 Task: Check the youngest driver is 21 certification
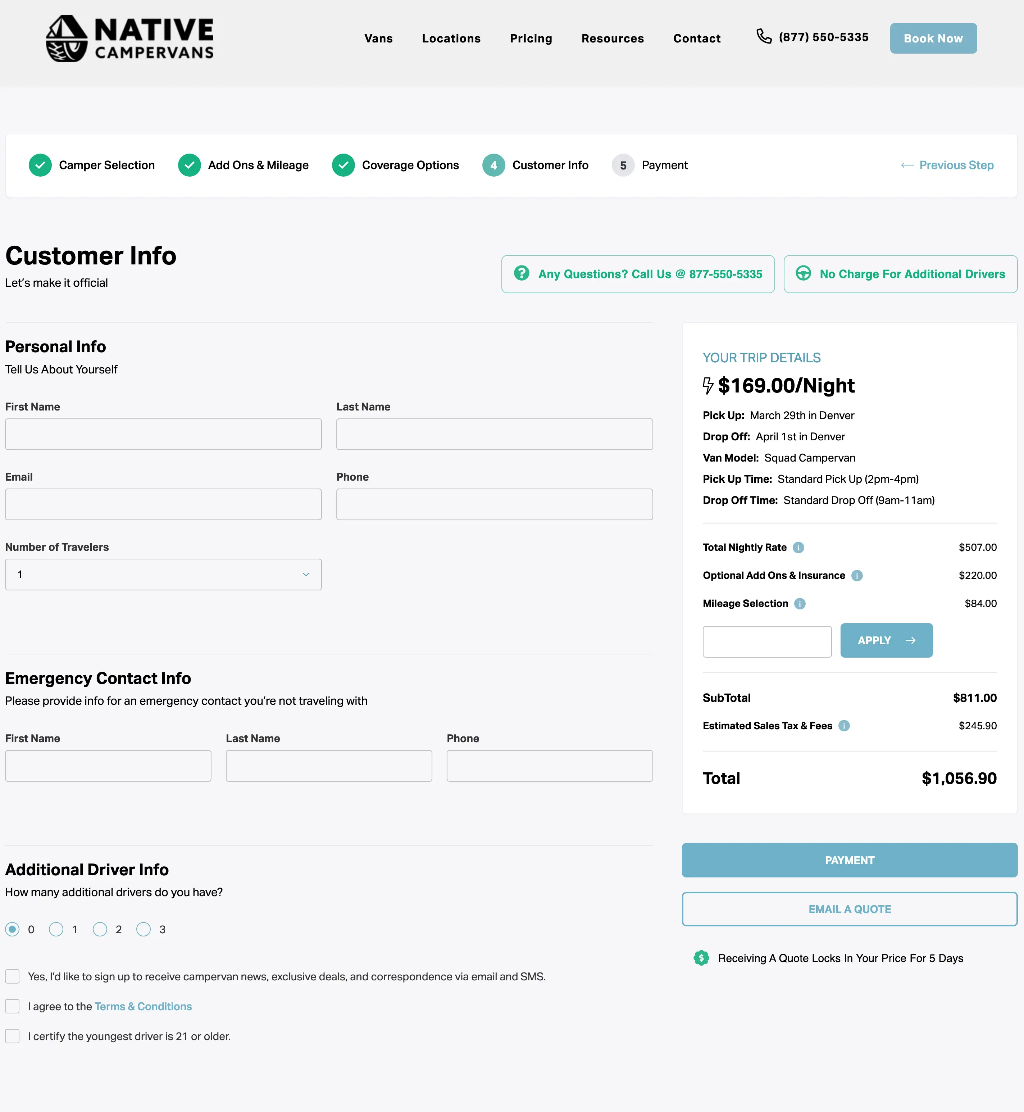pyautogui.click(x=12, y=1036)
